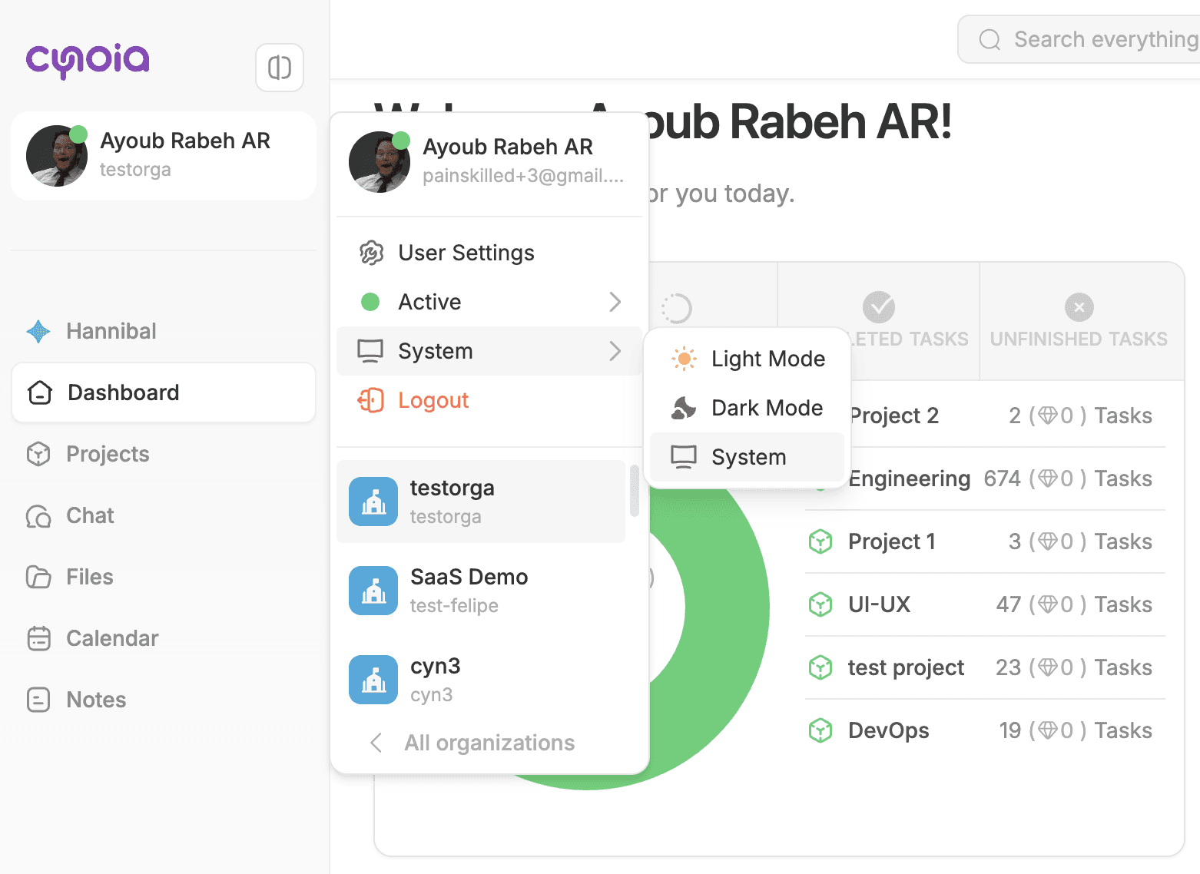Open Files from the sidebar

pyautogui.click(x=164, y=577)
